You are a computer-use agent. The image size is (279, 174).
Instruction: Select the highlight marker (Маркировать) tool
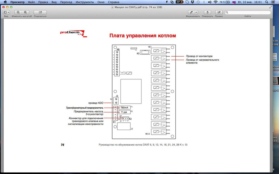point(191,12)
